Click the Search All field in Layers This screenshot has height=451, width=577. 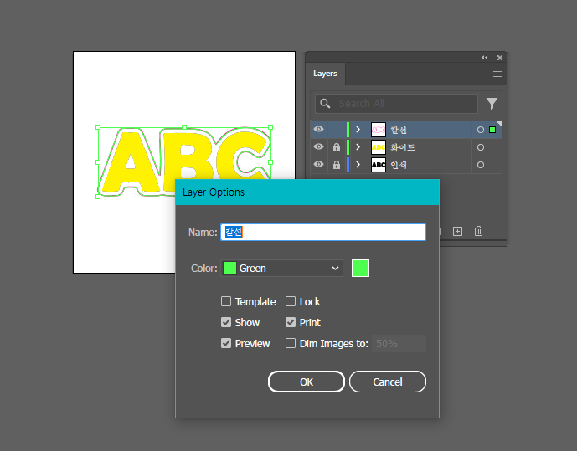[x=396, y=104]
